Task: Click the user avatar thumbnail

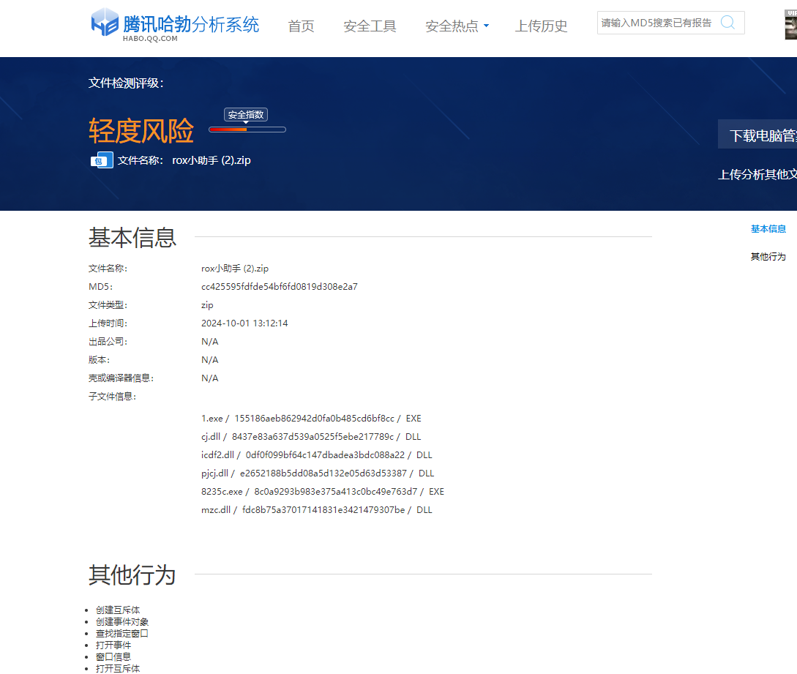Action: click(790, 26)
